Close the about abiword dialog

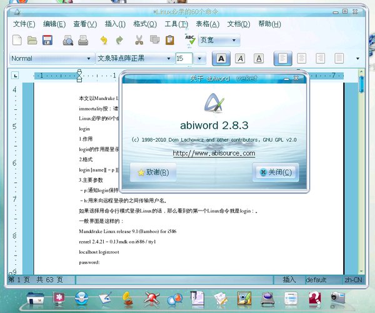296,79
